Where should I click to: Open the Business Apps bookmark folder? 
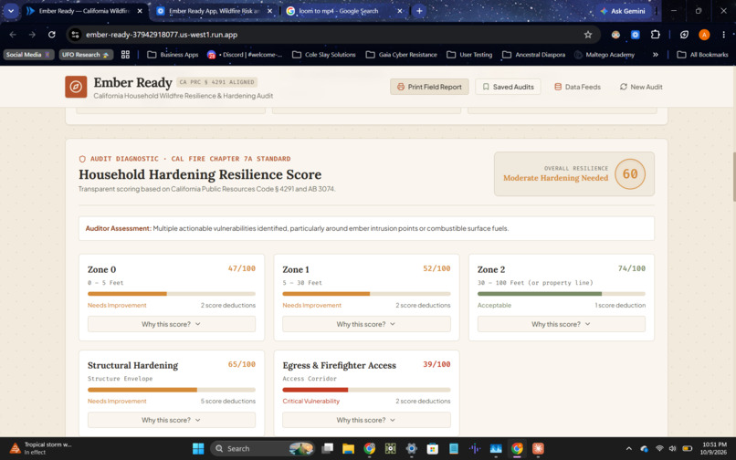(x=173, y=55)
